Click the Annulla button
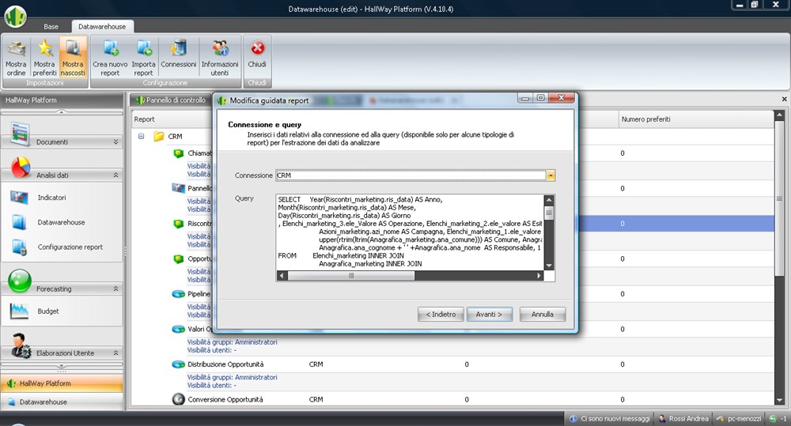The height and width of the screenshot is (426, 791). (x=543, y=314)
